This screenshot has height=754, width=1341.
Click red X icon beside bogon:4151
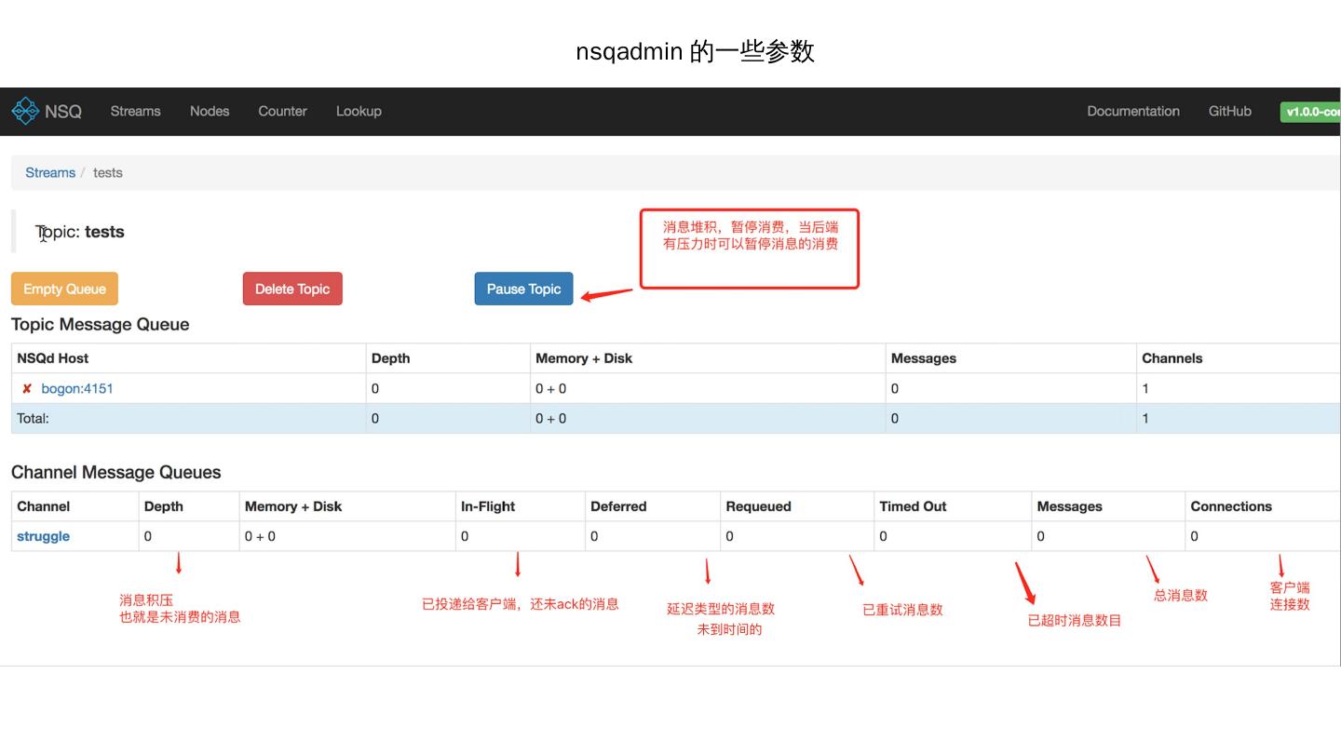(27, 388)
